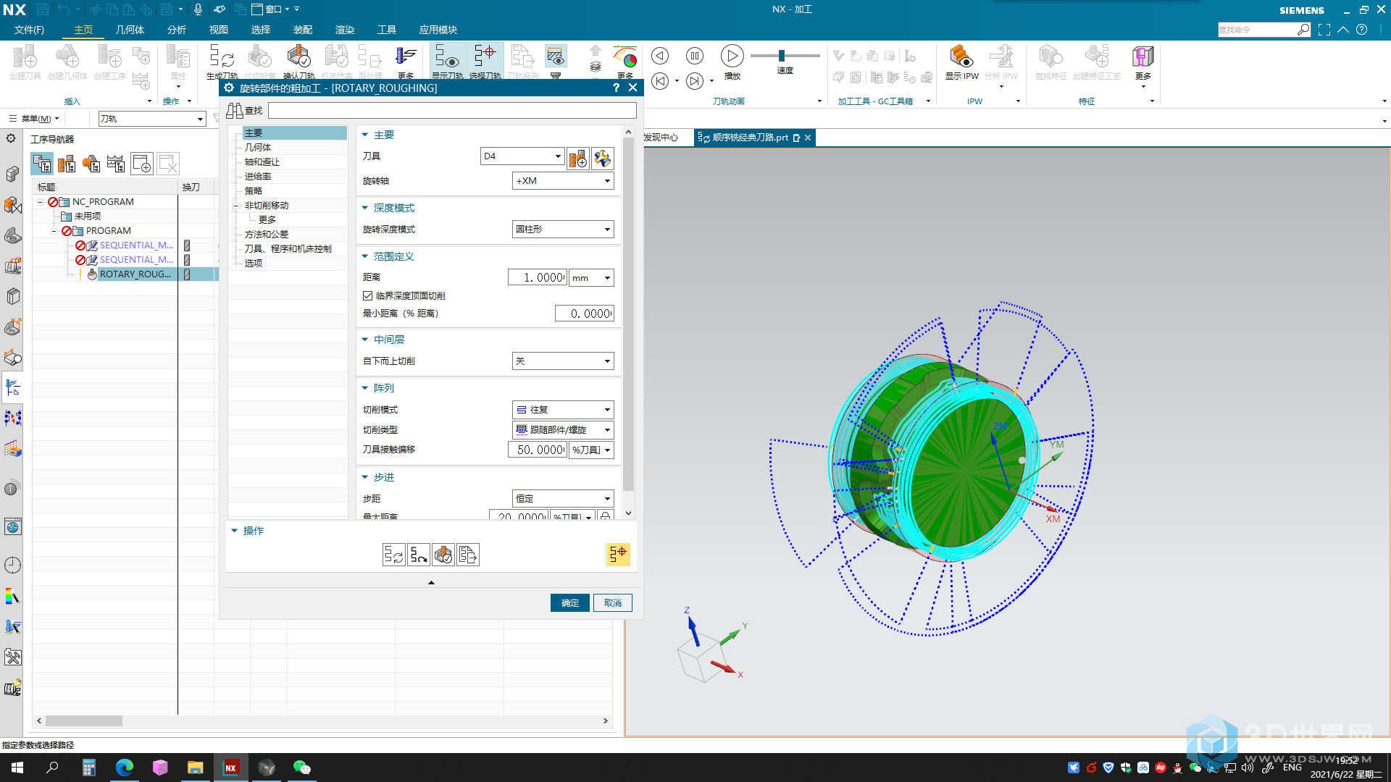Toggle the highlighted tool path selection icon in Actions

(618, 555)
